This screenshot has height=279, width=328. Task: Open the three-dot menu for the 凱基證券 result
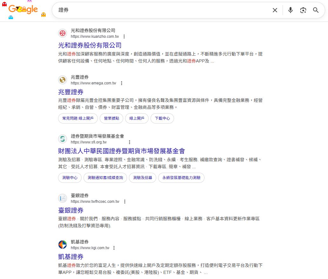click(114, 248)
